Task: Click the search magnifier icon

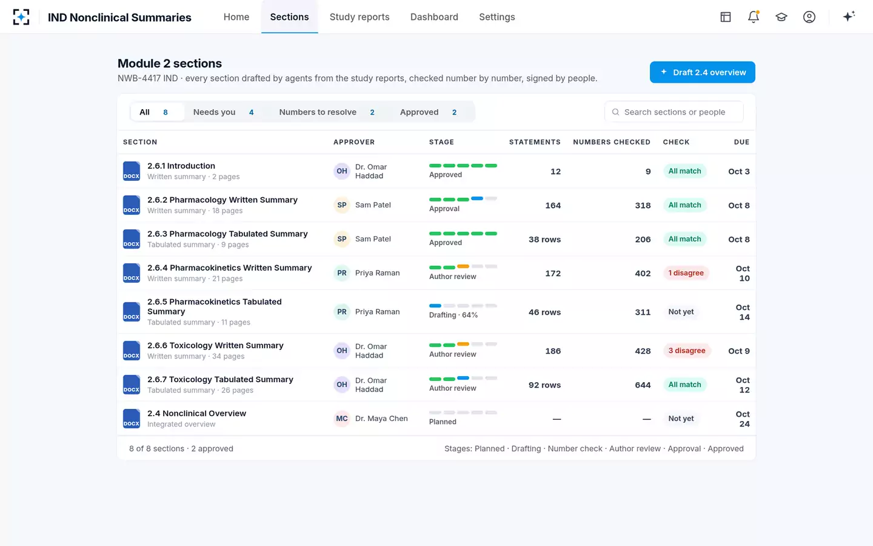Action: (x=615, y=112)
